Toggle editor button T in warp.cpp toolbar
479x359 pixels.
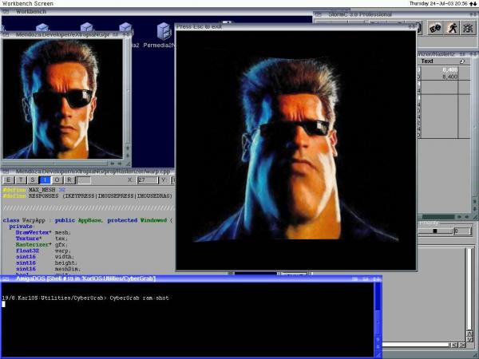coord(21,180)
